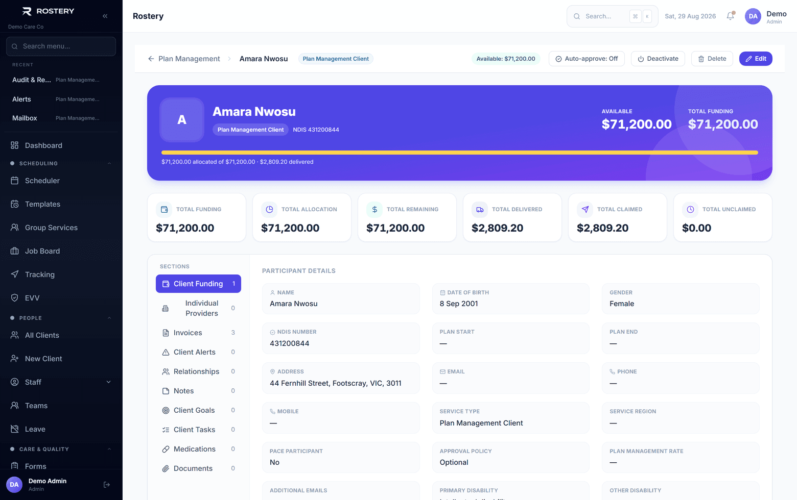Screen dimensions: 797x500
Task: Click the Group Services icon
Action: click(15, 228)
